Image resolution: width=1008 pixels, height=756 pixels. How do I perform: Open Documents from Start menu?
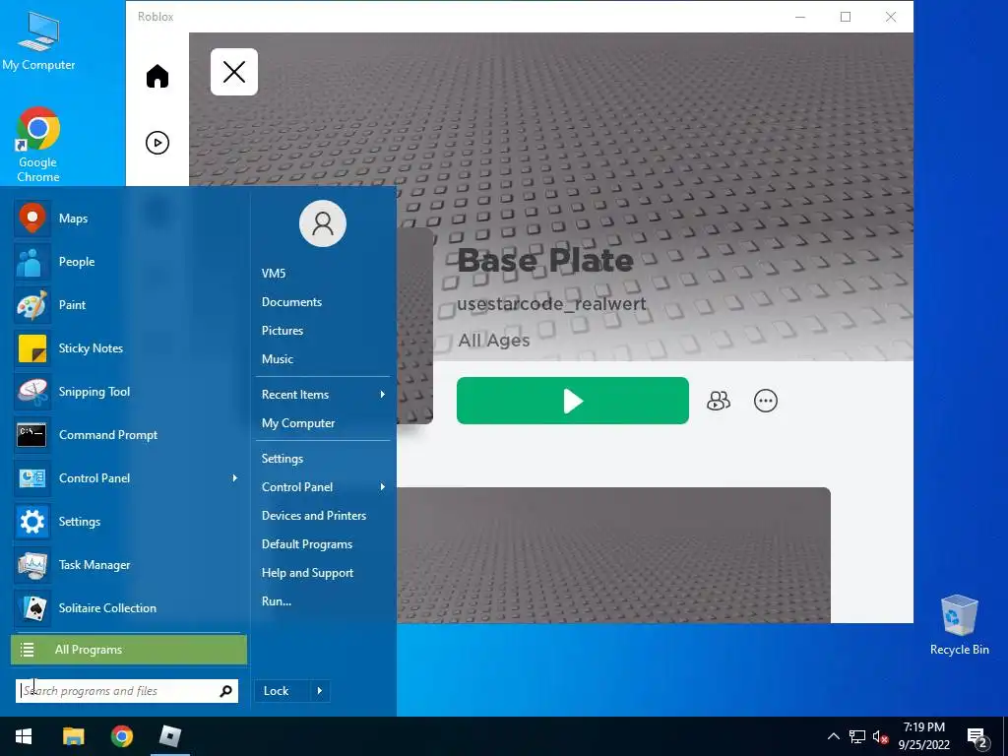pyautogui.click(x=291, y=301)
